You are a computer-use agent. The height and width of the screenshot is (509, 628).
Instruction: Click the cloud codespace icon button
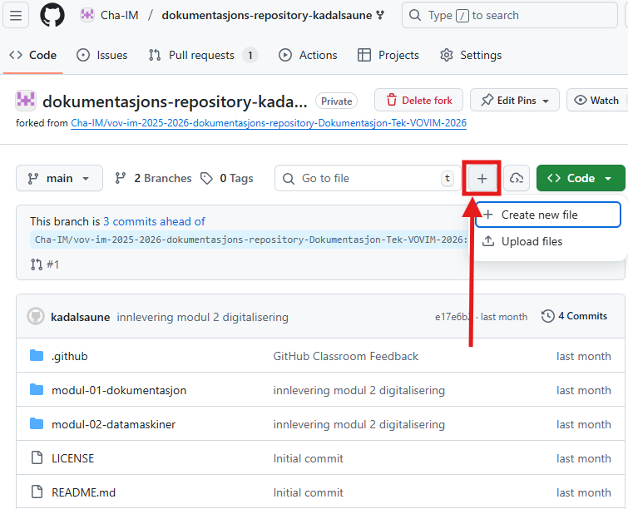click(517, 178)
